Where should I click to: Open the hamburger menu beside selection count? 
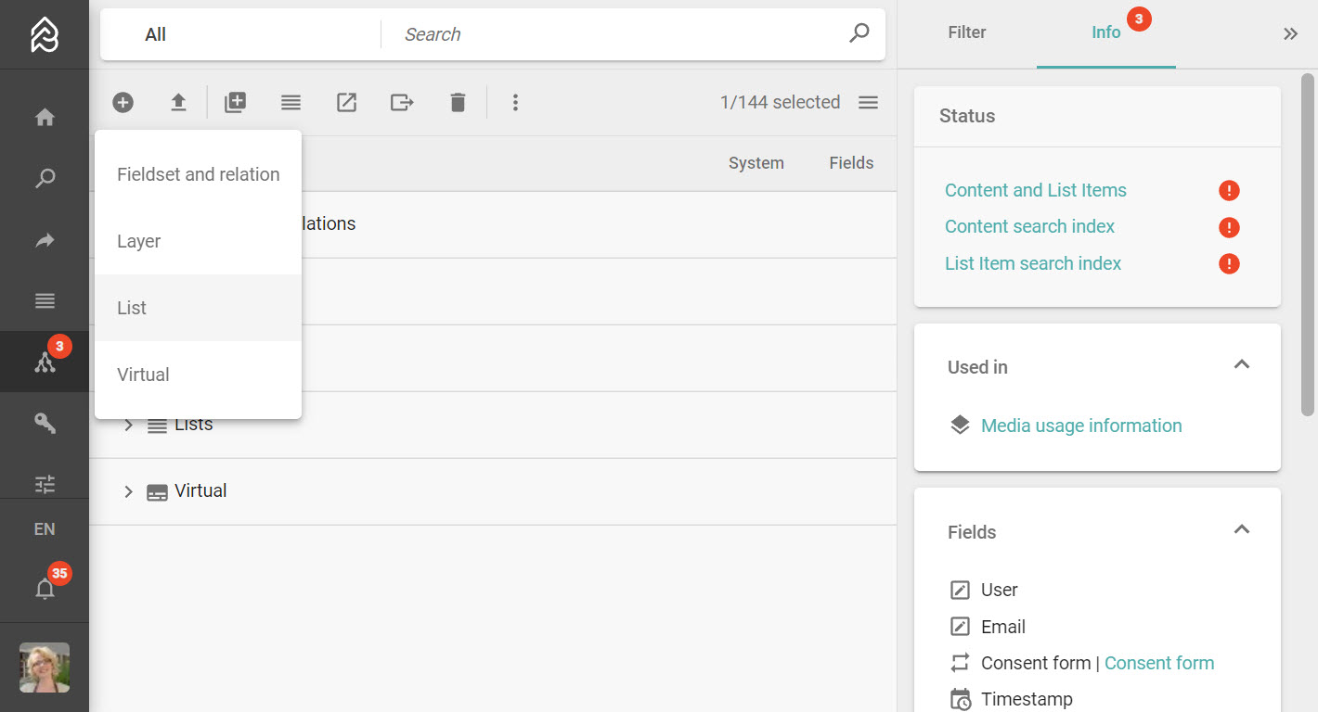(x=868, y=102)
